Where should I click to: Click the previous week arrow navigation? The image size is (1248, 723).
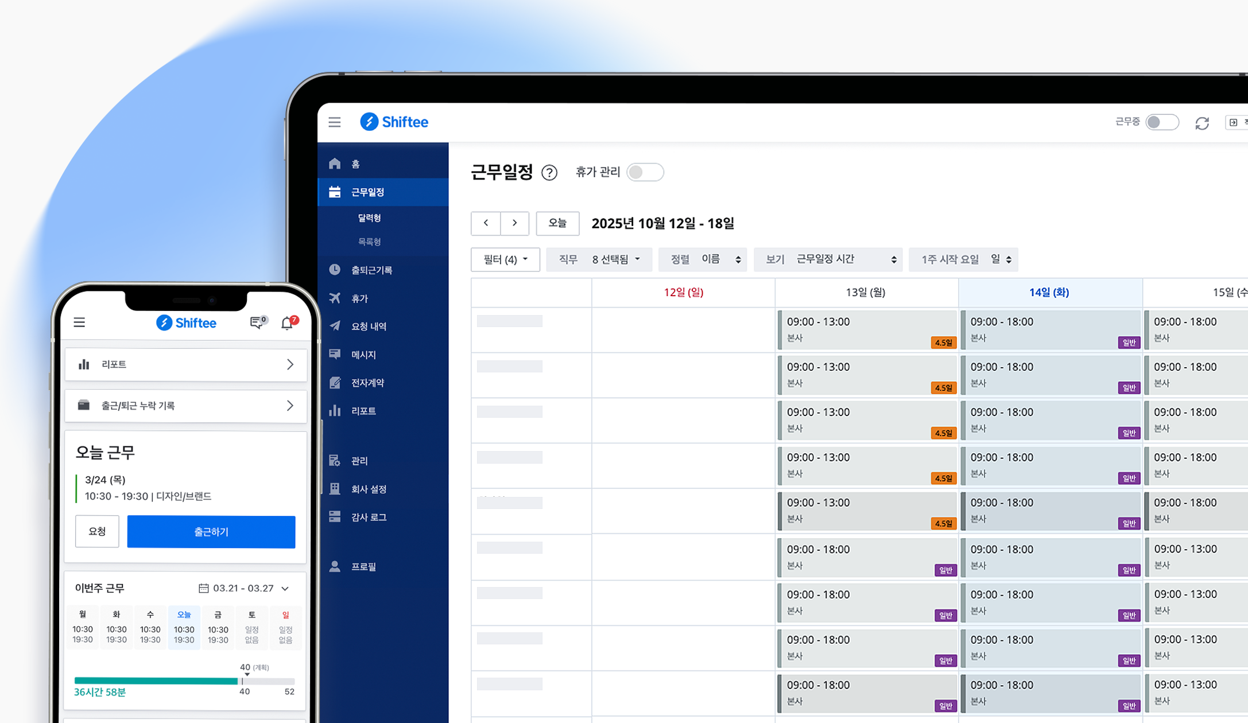(486, 223)
